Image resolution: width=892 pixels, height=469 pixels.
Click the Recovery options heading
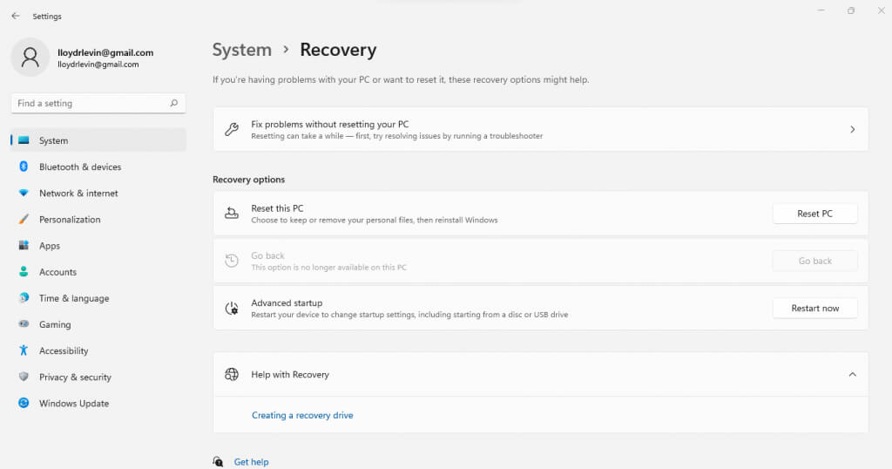tap(248, 180)
